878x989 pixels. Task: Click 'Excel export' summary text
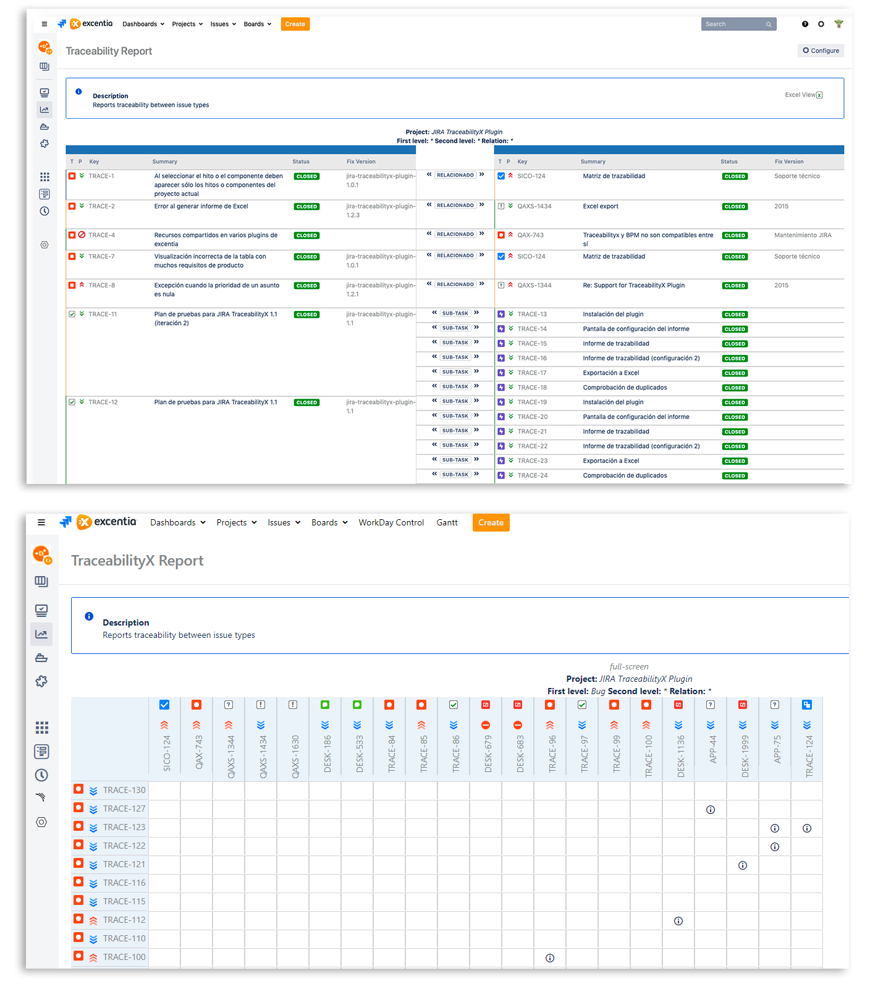pyautogui.click(x=601, y=206)
